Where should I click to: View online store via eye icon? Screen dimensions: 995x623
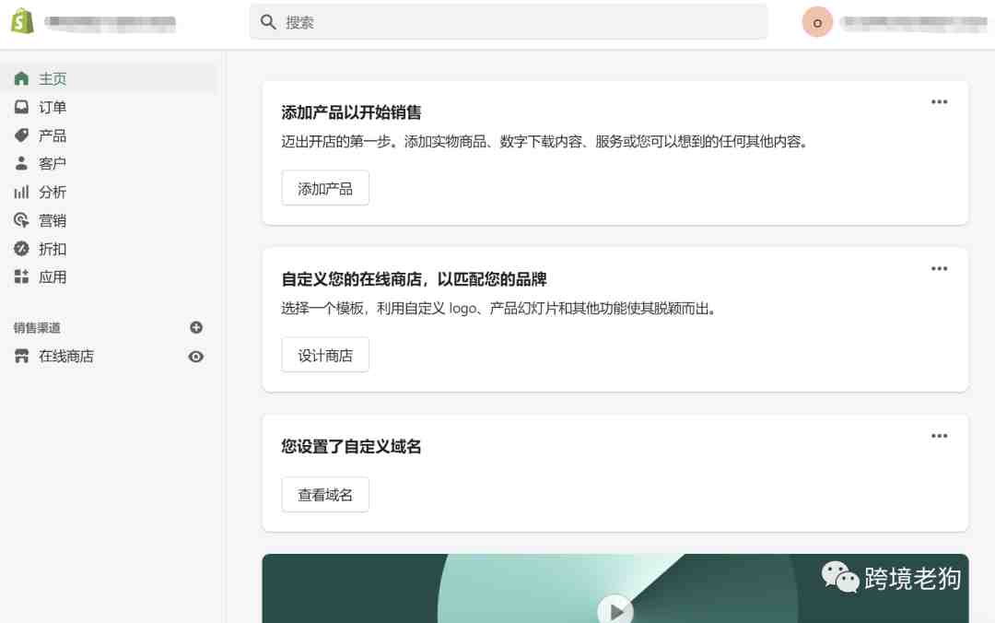(x=196, y=357)
